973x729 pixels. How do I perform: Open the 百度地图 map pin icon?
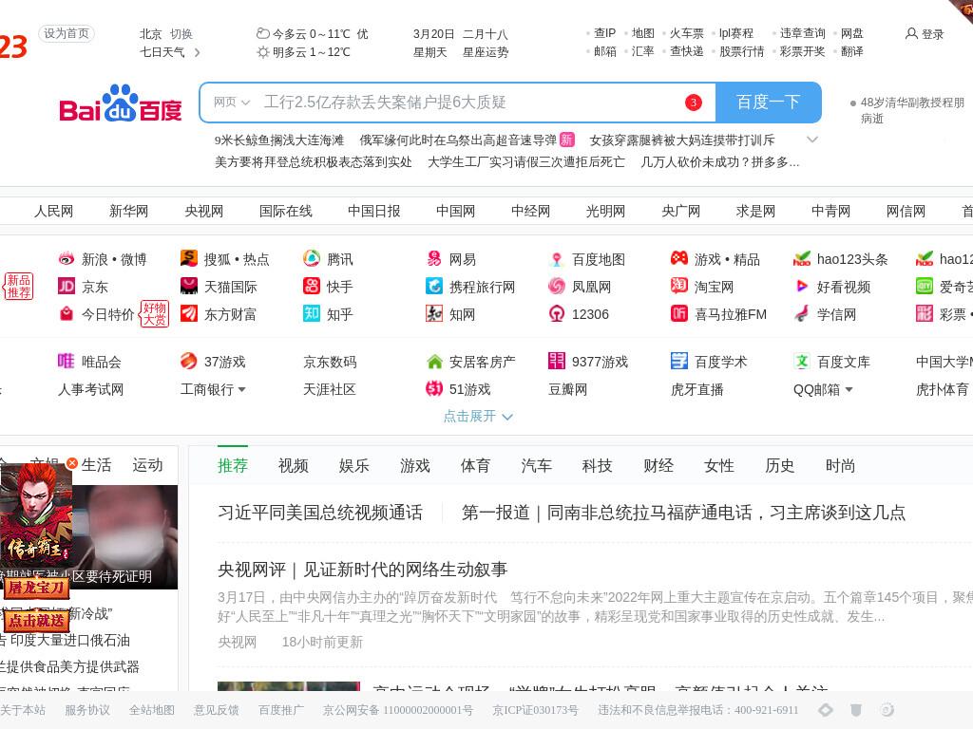[557, 259]
